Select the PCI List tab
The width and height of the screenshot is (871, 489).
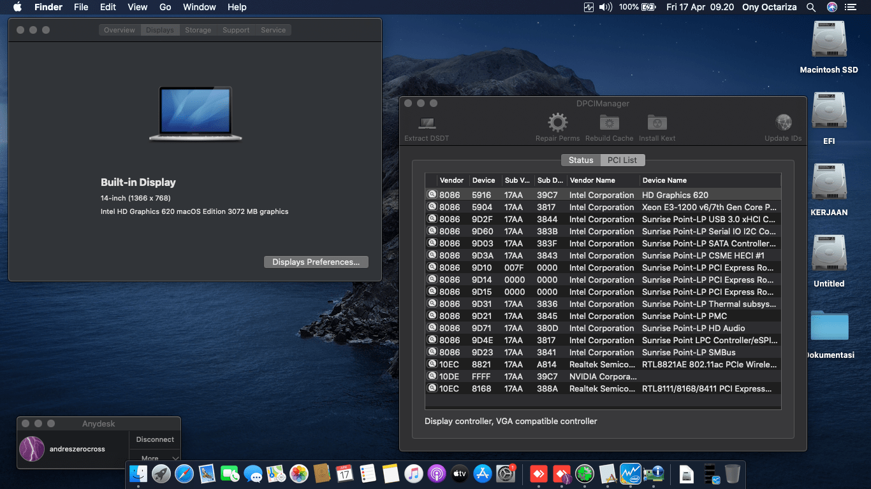click(x=622, y=160)
